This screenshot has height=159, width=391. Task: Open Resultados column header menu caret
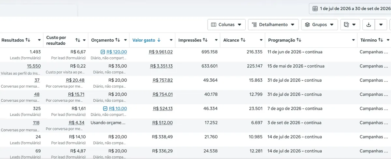click(39, 40)
